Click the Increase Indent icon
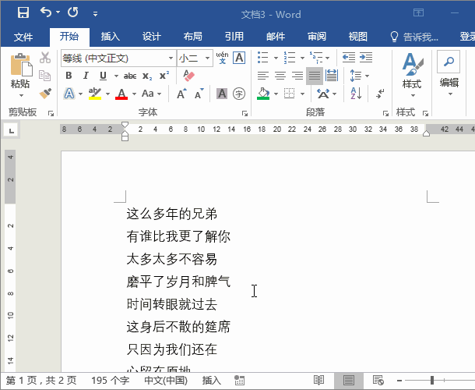Viewport: 475px width, 390px height. pyautogui.click(x=366, y=58)
